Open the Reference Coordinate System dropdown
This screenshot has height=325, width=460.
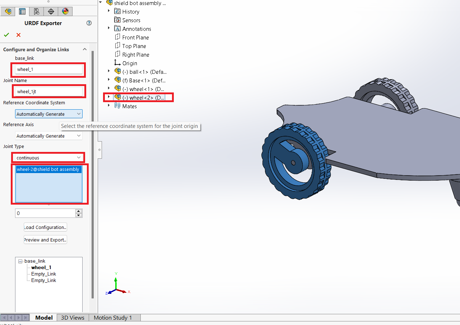click(x=49, y=114)
